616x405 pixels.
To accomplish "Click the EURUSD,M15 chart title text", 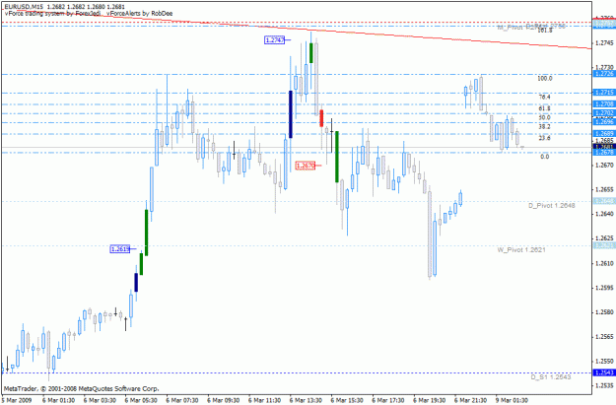I will [24, 7].
